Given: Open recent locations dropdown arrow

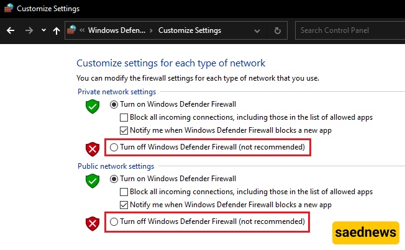Looking at the screenshot, I should point(43,30).
